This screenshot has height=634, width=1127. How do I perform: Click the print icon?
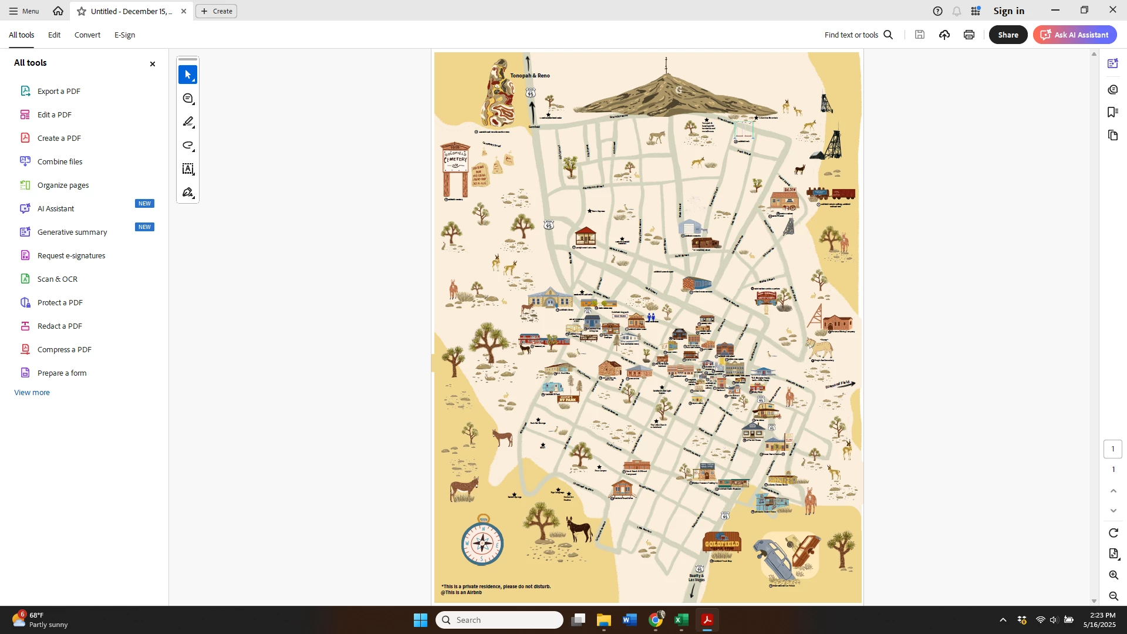point(969,35)
